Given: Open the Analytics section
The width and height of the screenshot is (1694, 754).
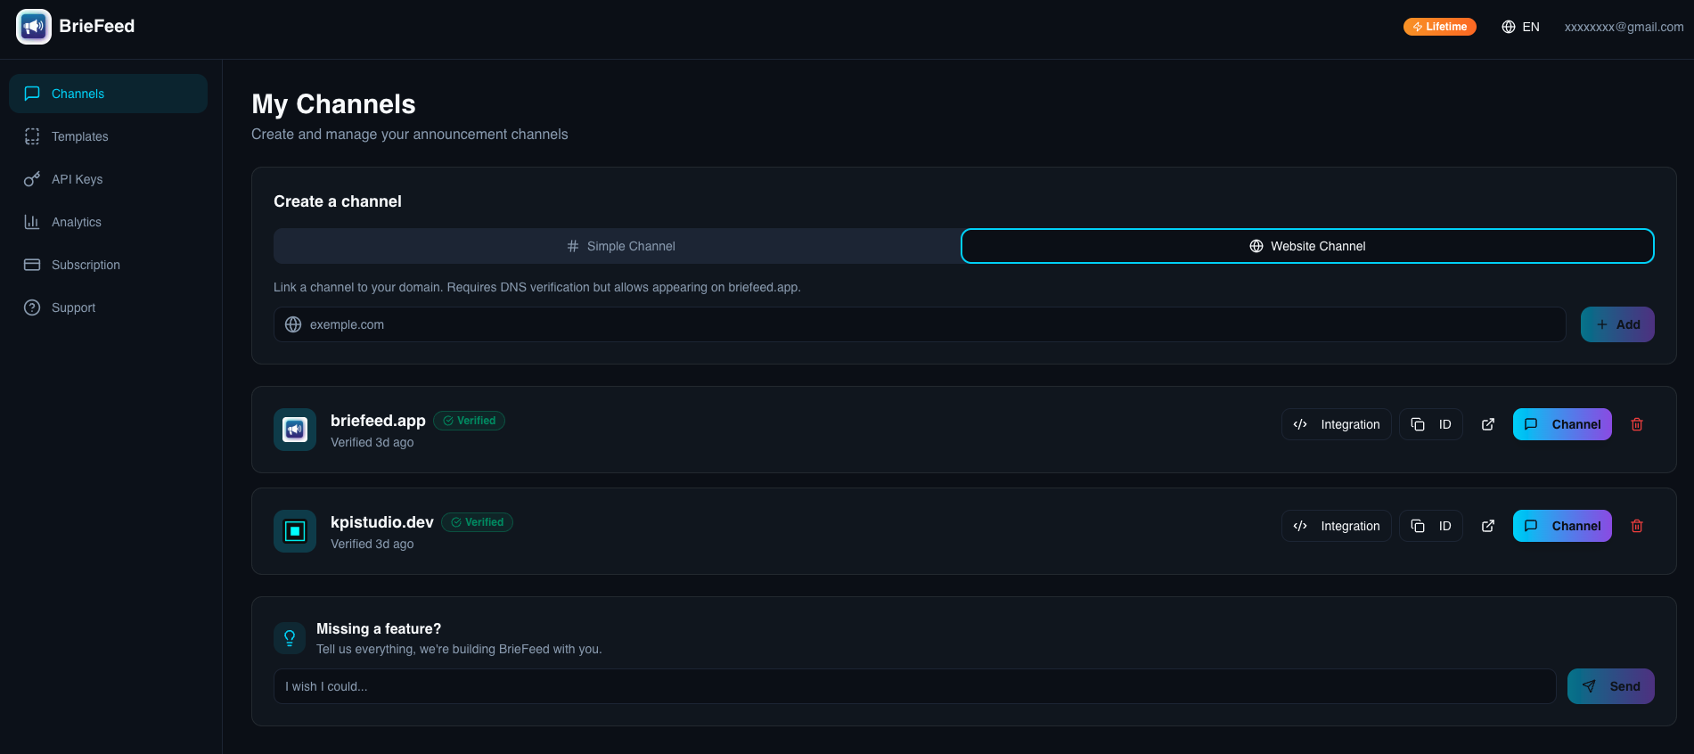Looking at the screenshot, I should pyautogui.click(x=108, y=222).
